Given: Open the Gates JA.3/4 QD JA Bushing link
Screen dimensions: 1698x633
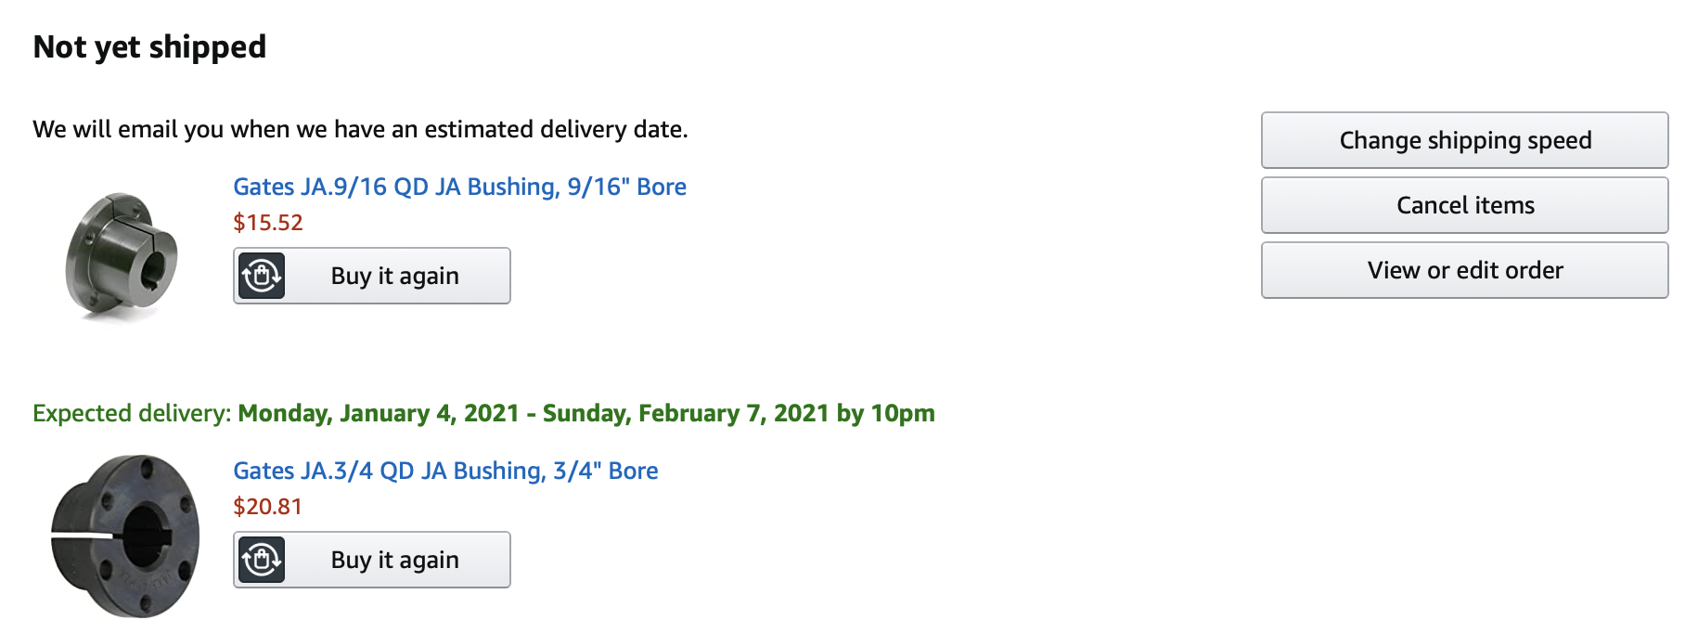Looking at the screenshot, I should coord(445,471).
